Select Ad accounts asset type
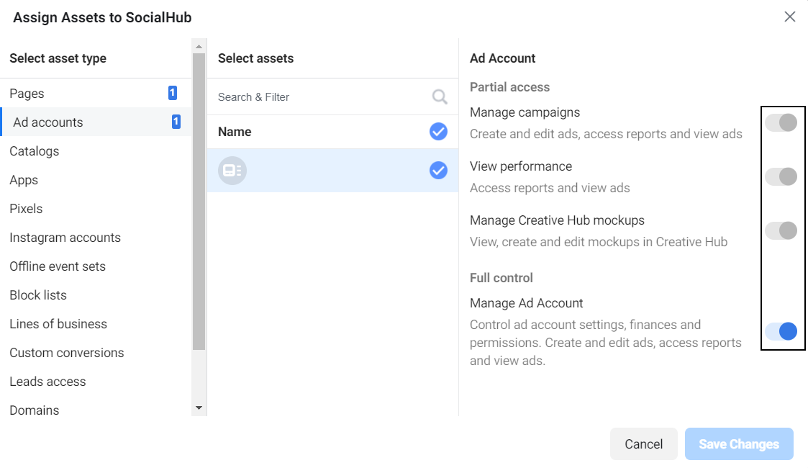This screenshot has height=468, width=808. (x=96, y=122)
